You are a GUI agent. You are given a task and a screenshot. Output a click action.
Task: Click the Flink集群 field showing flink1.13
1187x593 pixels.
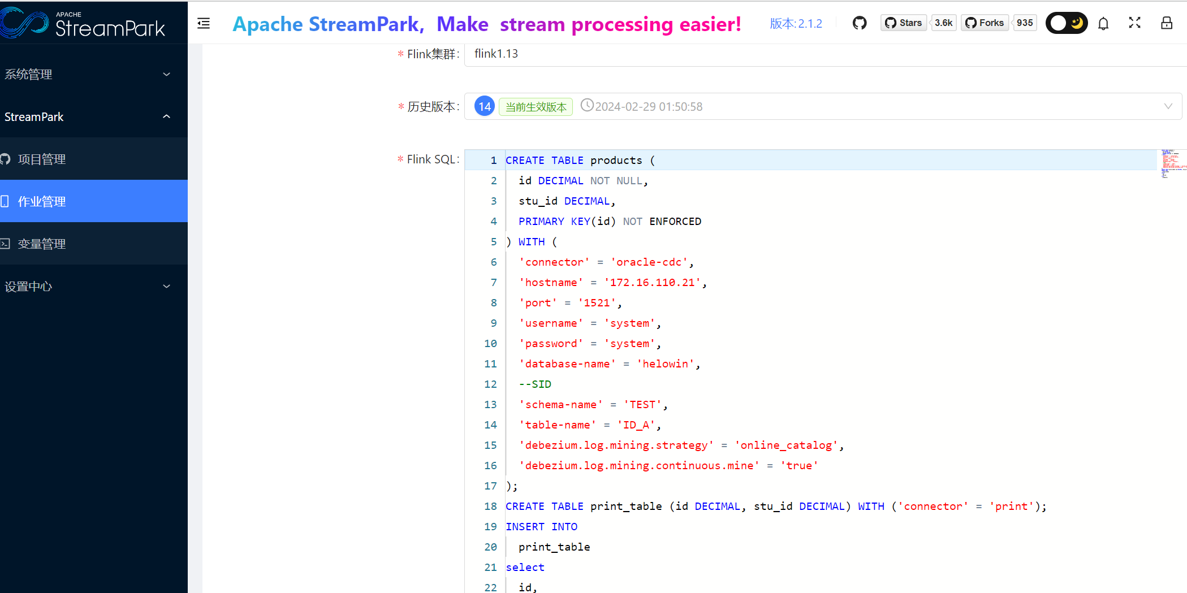point(825,54)
